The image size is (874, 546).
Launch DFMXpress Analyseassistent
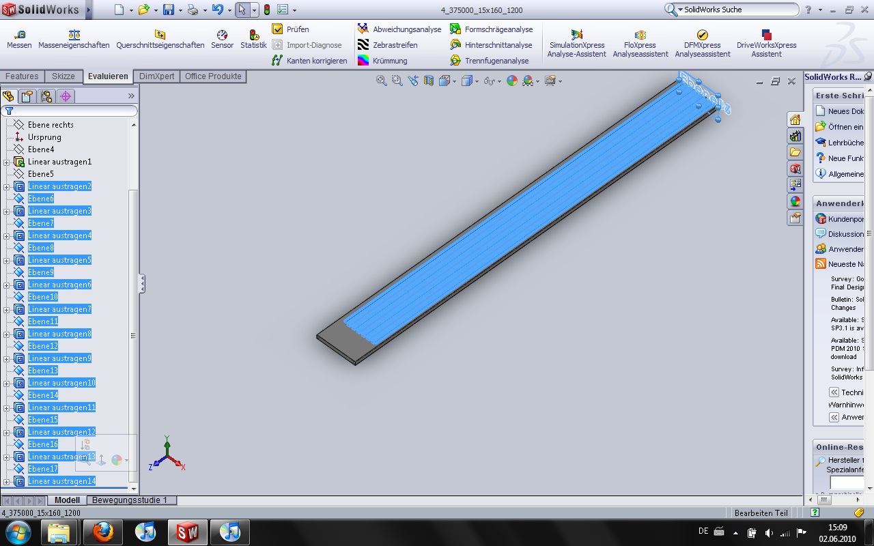pos(703,44)
